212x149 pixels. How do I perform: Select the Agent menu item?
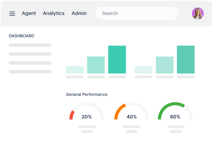[x=29, y=13]
